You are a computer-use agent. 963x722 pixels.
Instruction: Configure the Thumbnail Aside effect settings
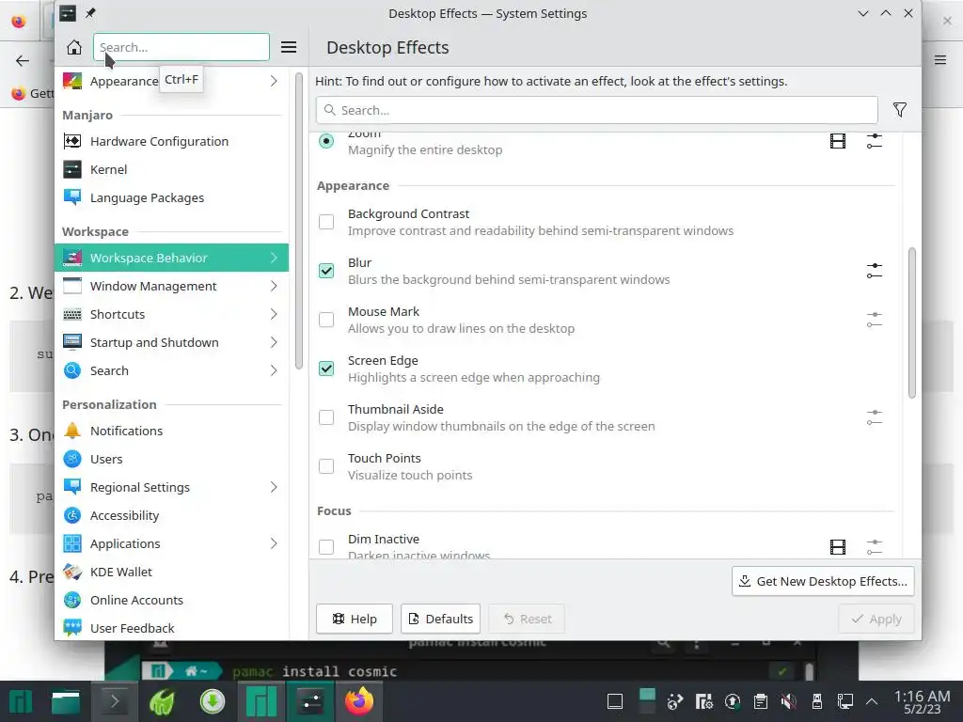[875, 417]
